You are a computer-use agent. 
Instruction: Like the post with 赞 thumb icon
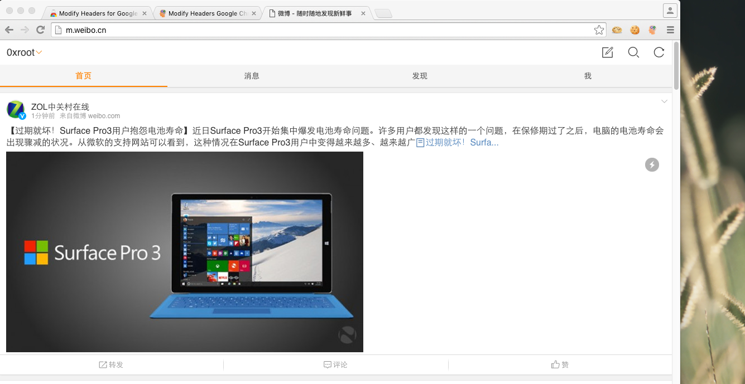[x=555, y=364]
